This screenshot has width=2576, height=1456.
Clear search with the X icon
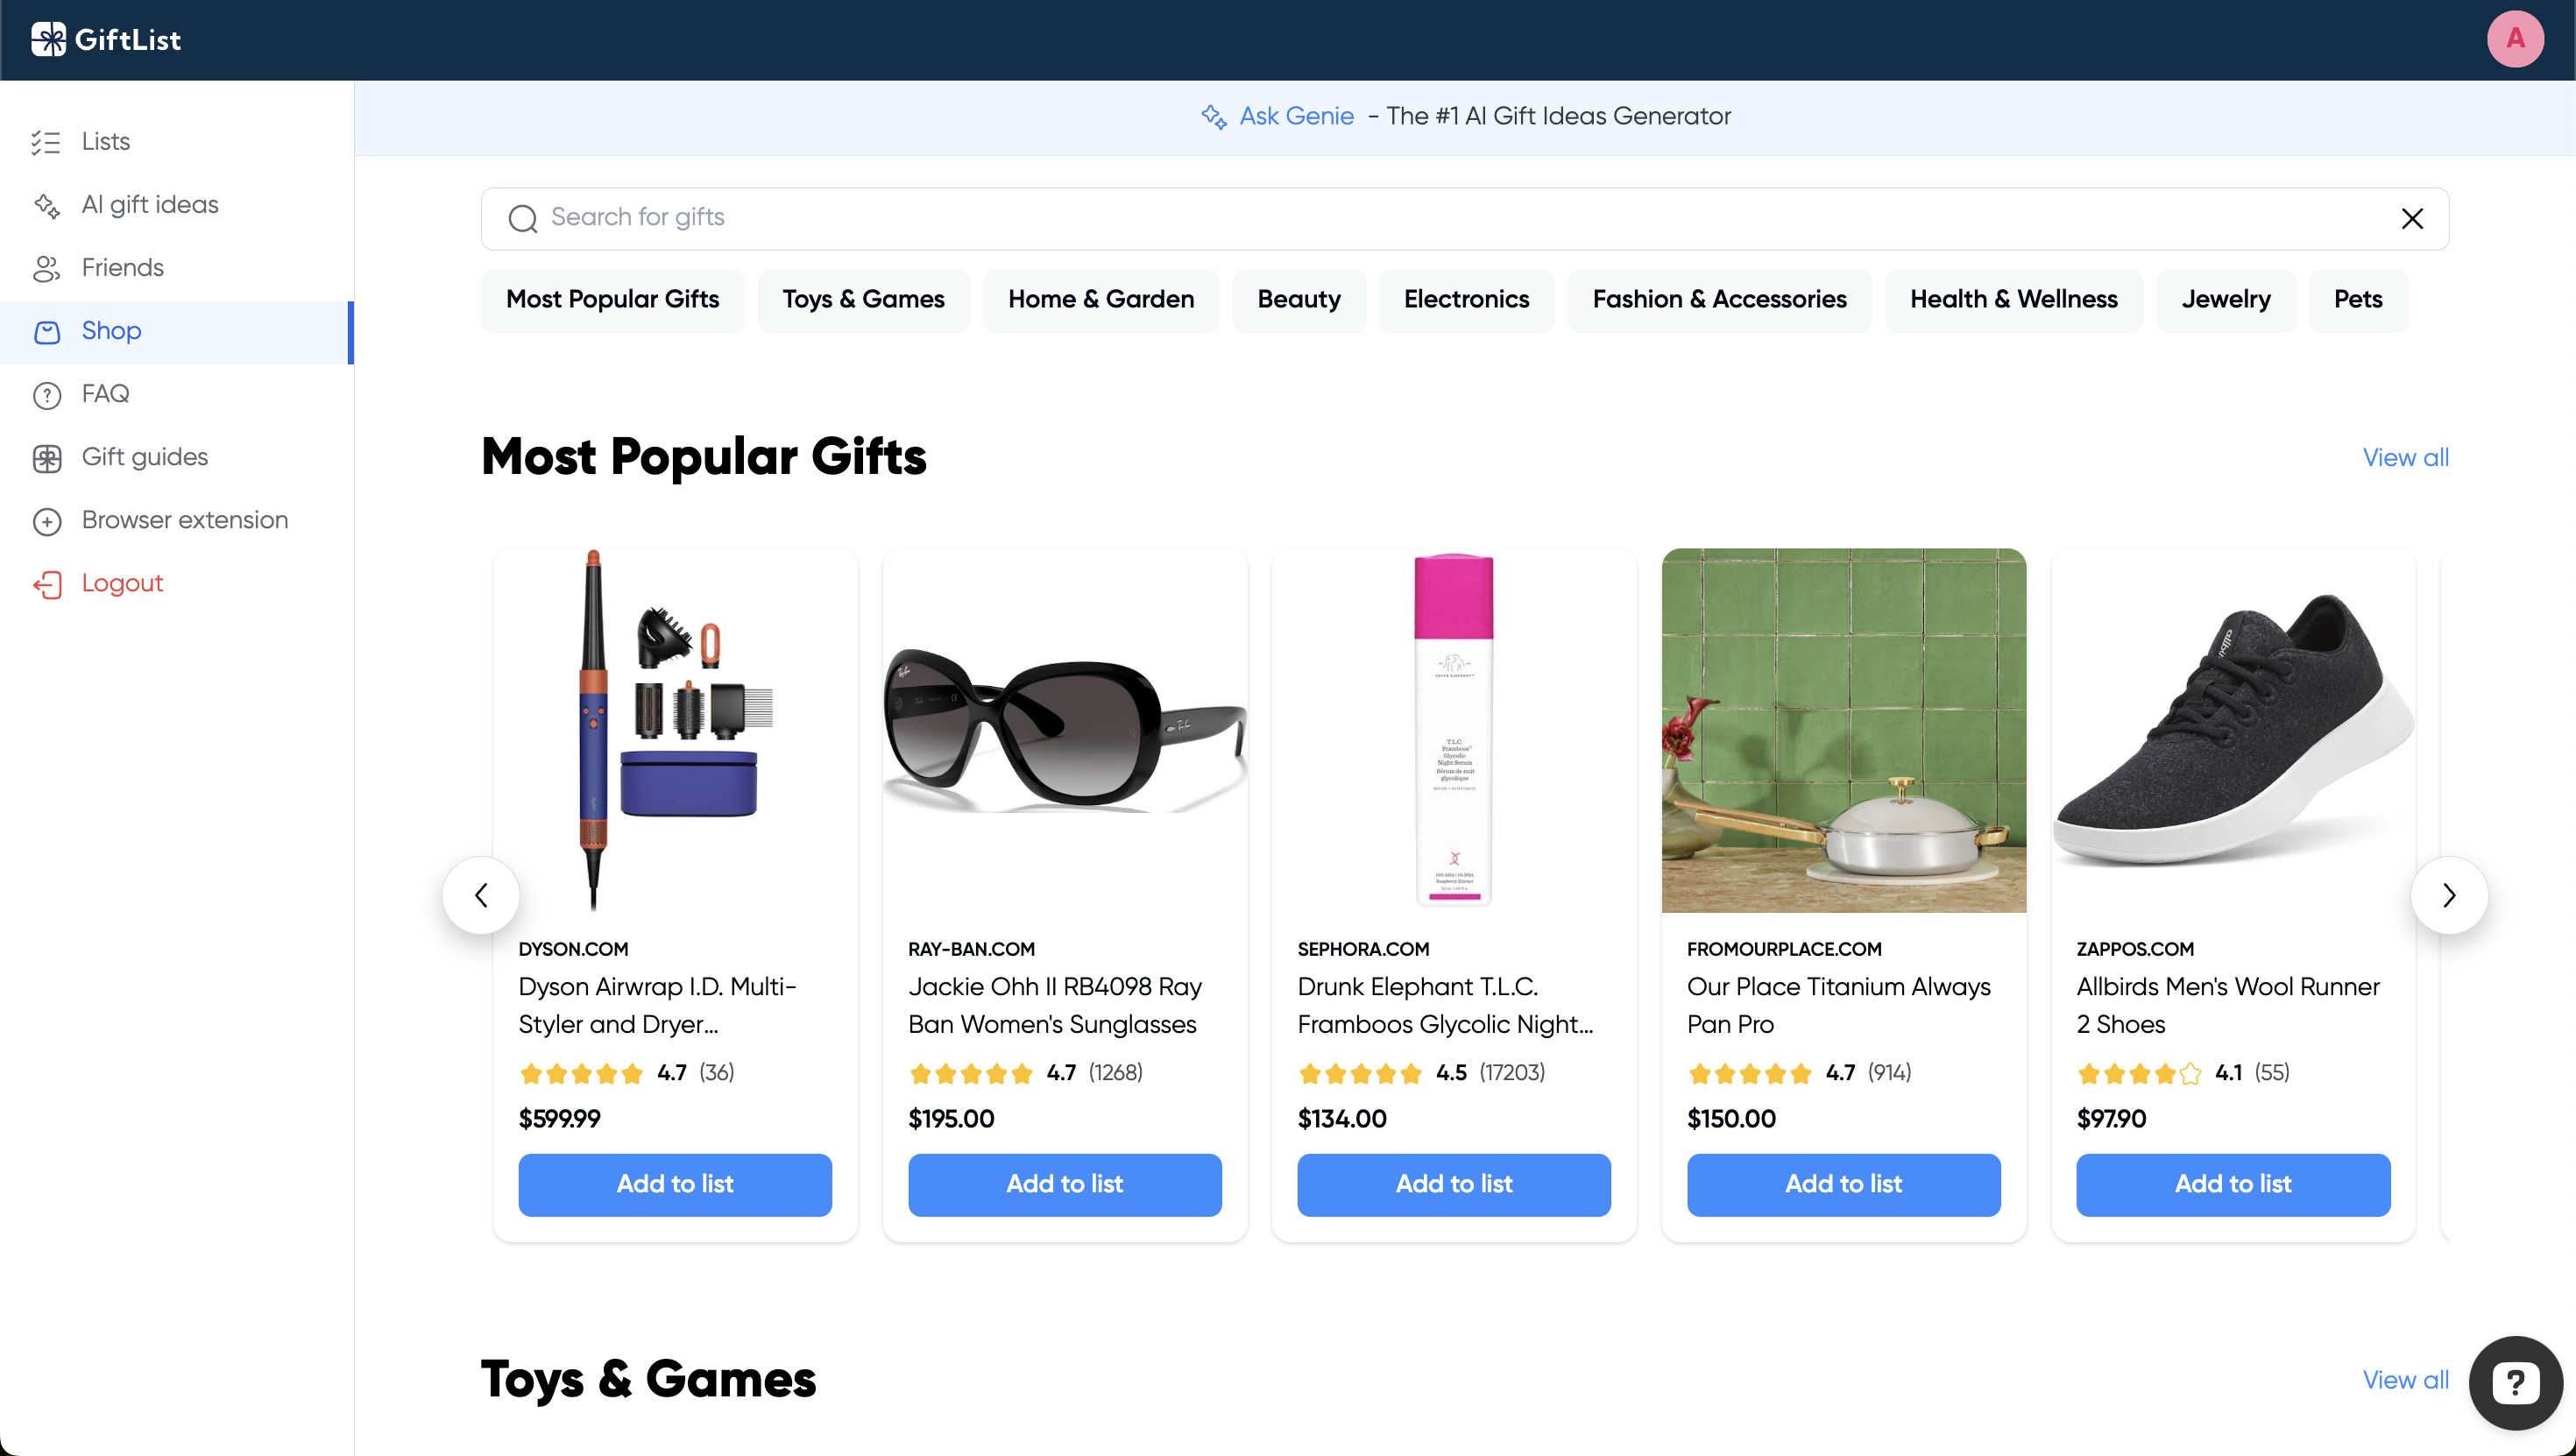click(2412, 219)
